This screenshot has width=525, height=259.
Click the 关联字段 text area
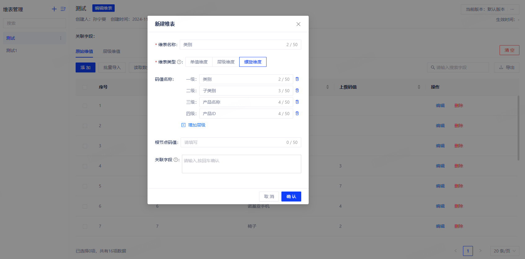coord(241,164)
